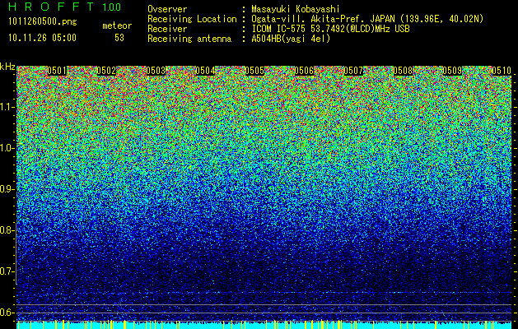This screenshot has height=329, width=518.
Task: Select the 0506 time marker
Action: pyautogui.click(x=304, y=71)
